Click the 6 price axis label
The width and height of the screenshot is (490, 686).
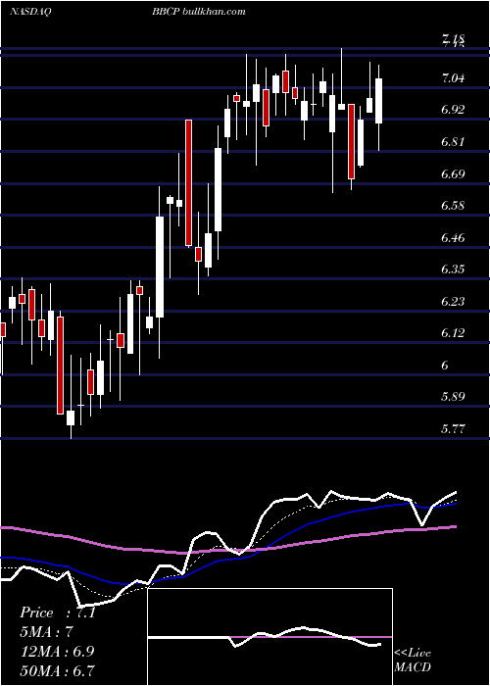pos(445,366)
